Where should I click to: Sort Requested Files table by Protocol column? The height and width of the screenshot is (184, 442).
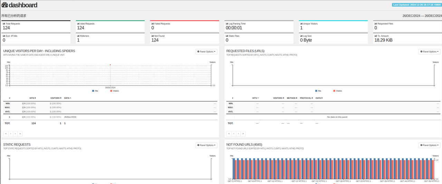pos(306,98)
